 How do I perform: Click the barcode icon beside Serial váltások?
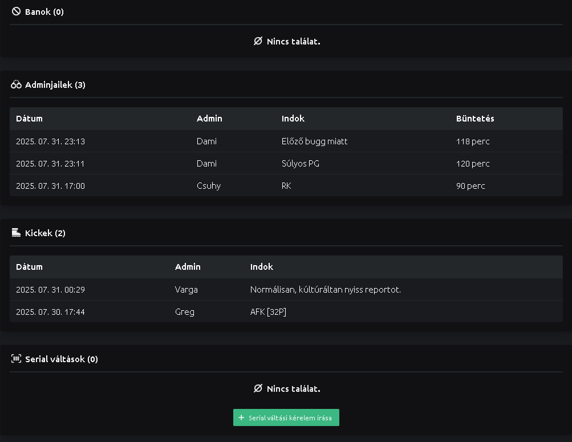click(16, 359)
